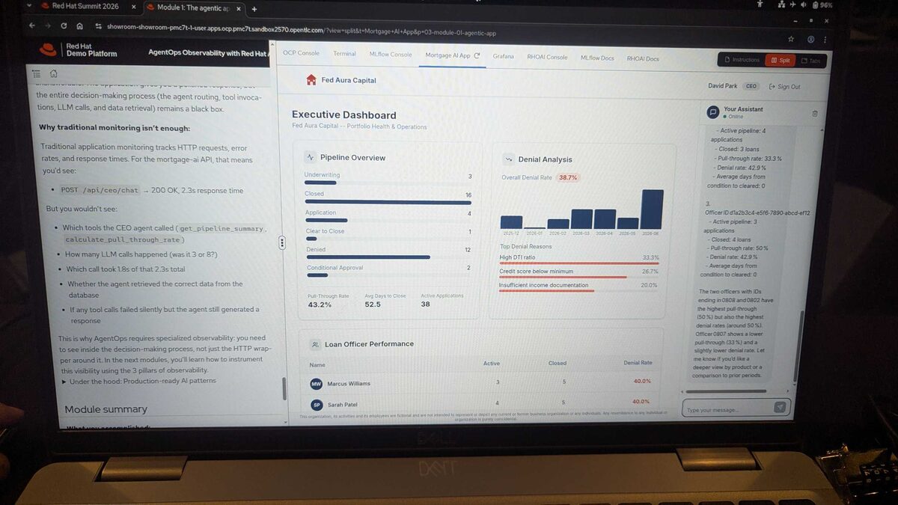The width and height of the screenshot is (898, 505).
Task: Open the Grafana tab
Action: coord(503,56)
